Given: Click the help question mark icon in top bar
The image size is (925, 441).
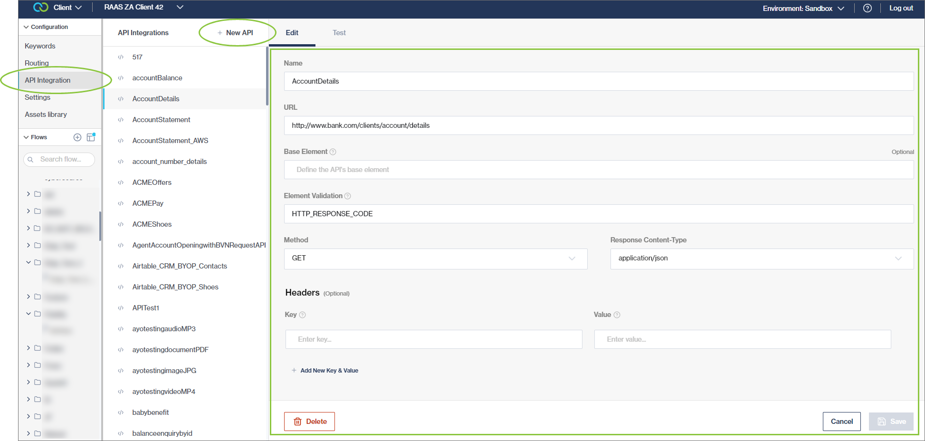Looking at the screenshot, I should [867, 8].
